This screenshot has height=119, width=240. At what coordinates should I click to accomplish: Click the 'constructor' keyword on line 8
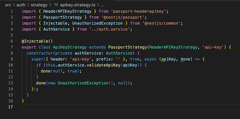click(40, 53)
